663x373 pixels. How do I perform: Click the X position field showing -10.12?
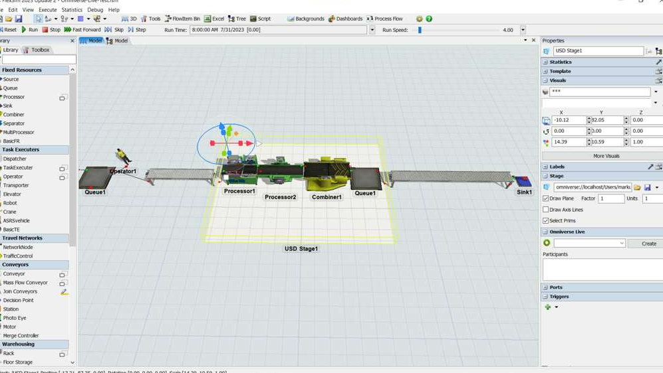pos(569,120)
